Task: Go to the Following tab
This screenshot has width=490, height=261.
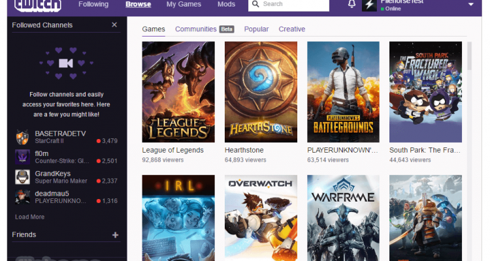Action: tap(93, 4)
